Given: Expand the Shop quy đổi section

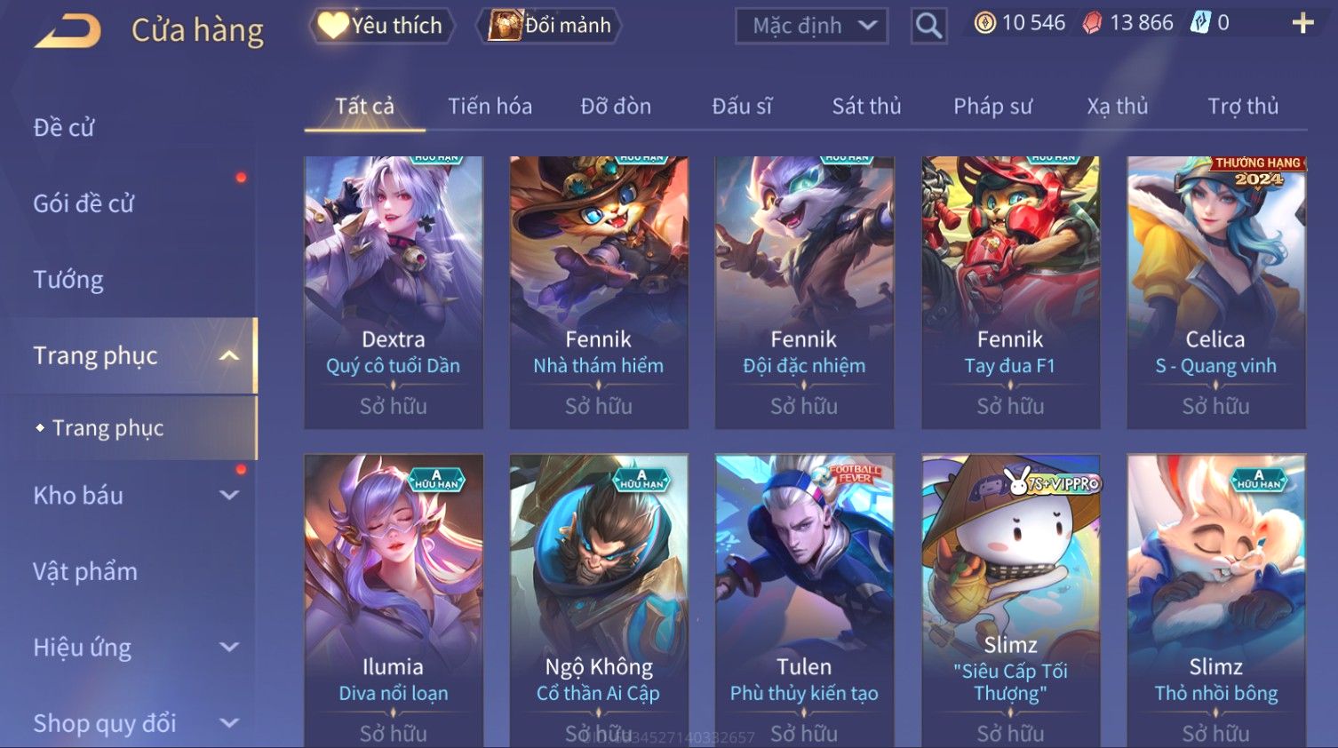Looking at the screenshot, I should pos(229,723).
